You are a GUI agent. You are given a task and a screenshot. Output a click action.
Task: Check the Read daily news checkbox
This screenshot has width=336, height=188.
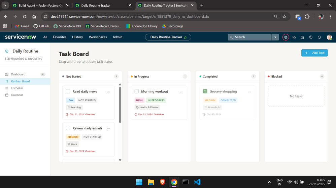[x=68, y=91]
